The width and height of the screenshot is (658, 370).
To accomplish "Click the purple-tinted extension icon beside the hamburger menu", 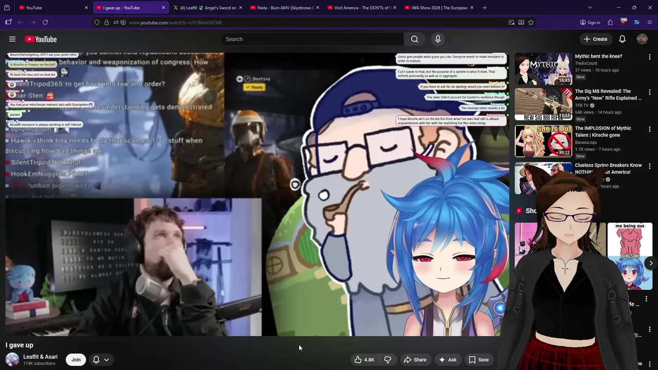I will click(x=636, y=22).
